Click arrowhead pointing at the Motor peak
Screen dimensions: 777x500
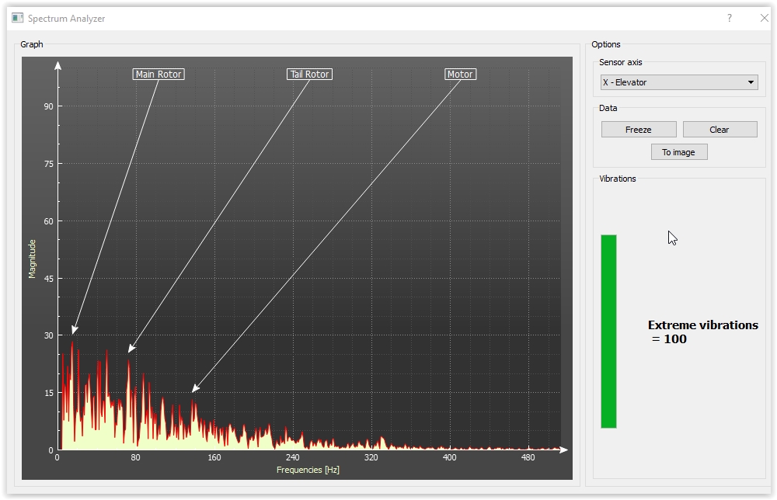pyautogui.click(x=196, y=388)
